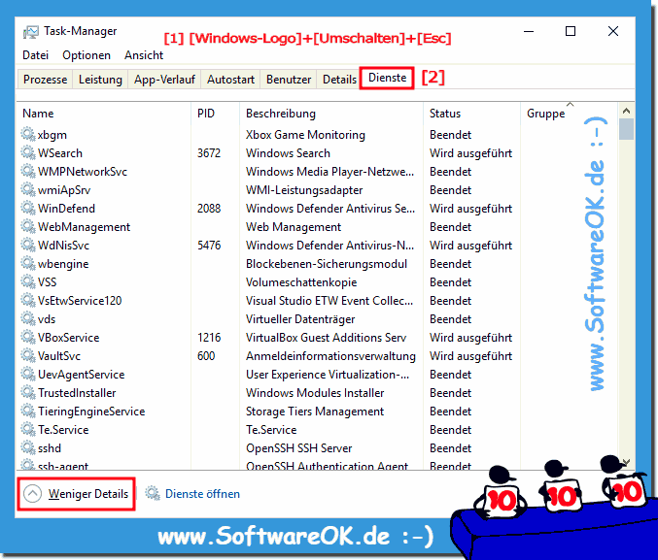Image resolution: width=658 pixels, height=560 pixels.
Task: Select the Benutzer tab
Action: pos(289,80)
